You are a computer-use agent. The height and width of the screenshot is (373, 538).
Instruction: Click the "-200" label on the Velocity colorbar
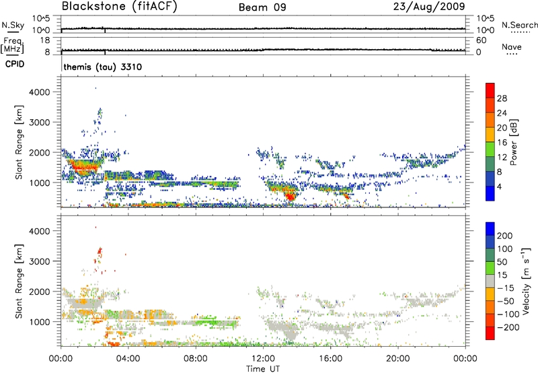tap(507, 327)
